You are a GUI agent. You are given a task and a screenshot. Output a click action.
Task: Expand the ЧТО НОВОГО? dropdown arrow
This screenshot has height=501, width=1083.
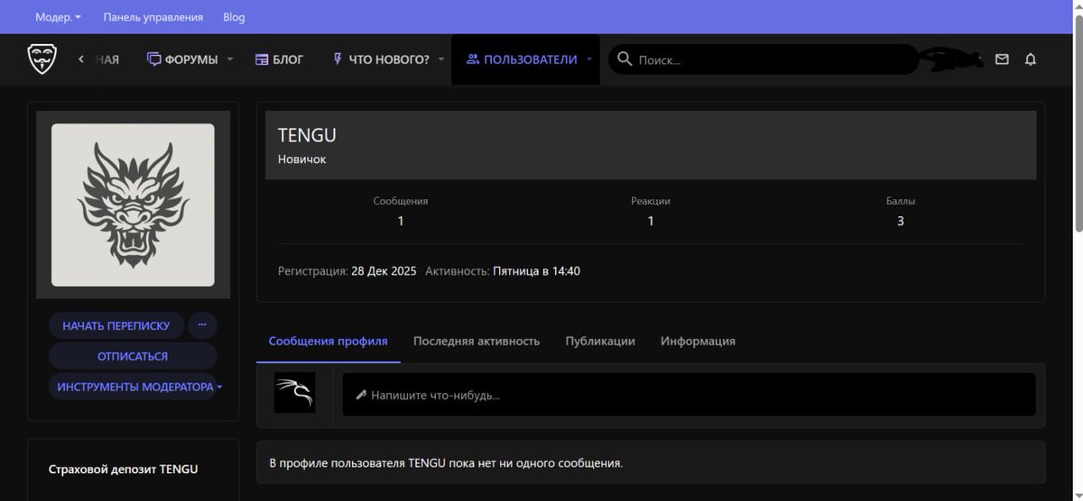click(x=441, y=59)
